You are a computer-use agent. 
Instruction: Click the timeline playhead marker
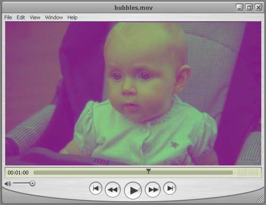pos(148,171)
